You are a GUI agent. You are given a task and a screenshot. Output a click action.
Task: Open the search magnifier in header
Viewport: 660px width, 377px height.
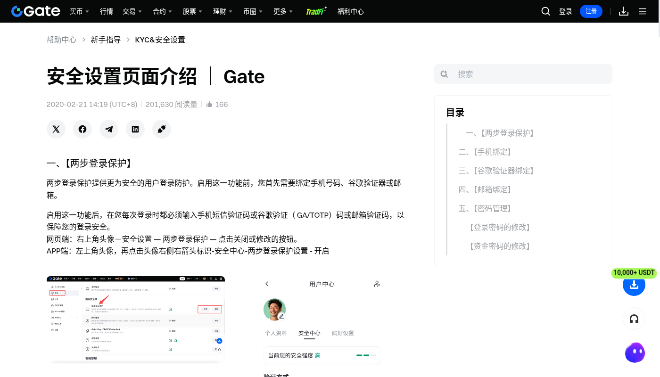(x=546, y=11)
